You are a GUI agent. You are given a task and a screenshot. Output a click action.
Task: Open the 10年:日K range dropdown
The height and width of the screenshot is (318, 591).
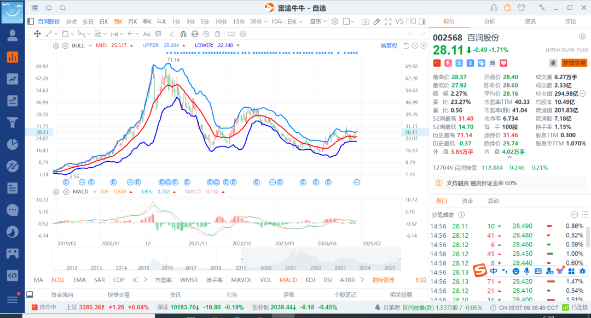(x=286, y=21)
